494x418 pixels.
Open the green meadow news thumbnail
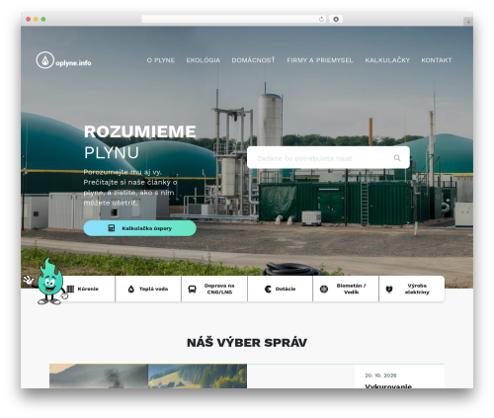198,376
